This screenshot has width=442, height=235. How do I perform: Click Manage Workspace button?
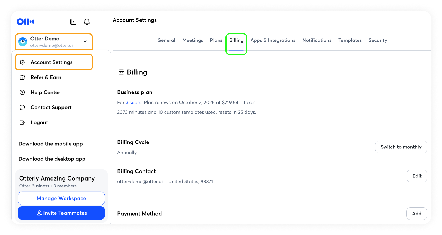pyautogui.click(x=61, y=199)
